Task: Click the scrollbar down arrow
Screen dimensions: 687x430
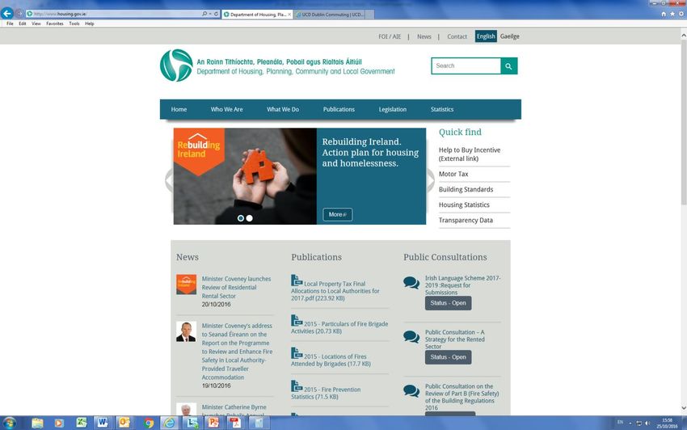Action: click(x=684, y=407)
